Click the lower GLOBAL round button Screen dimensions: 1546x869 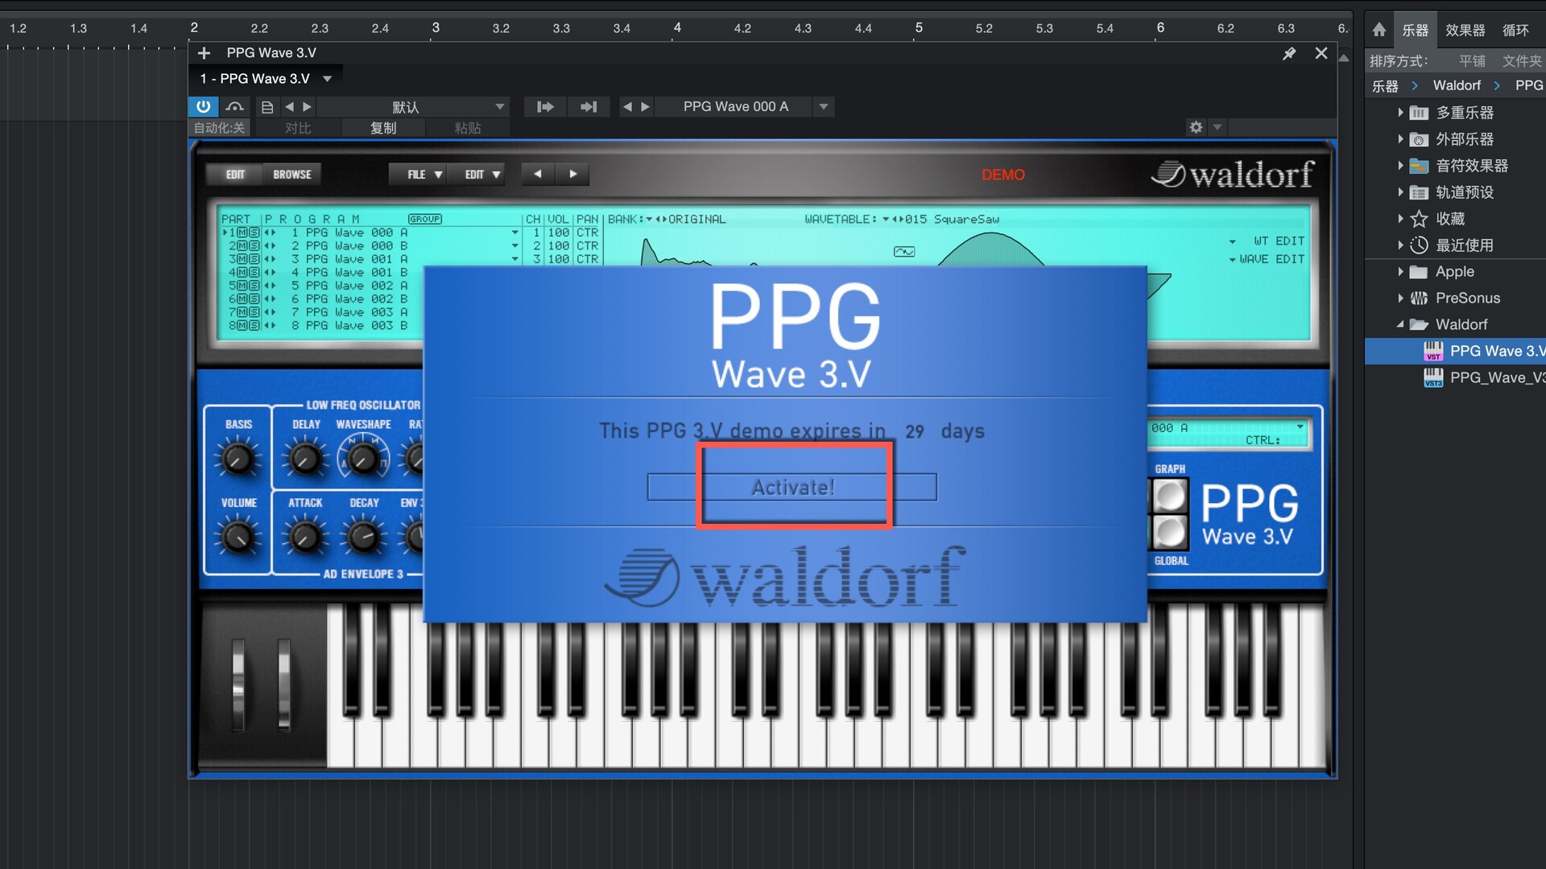pyautogui.click(x=1169, y=532)
